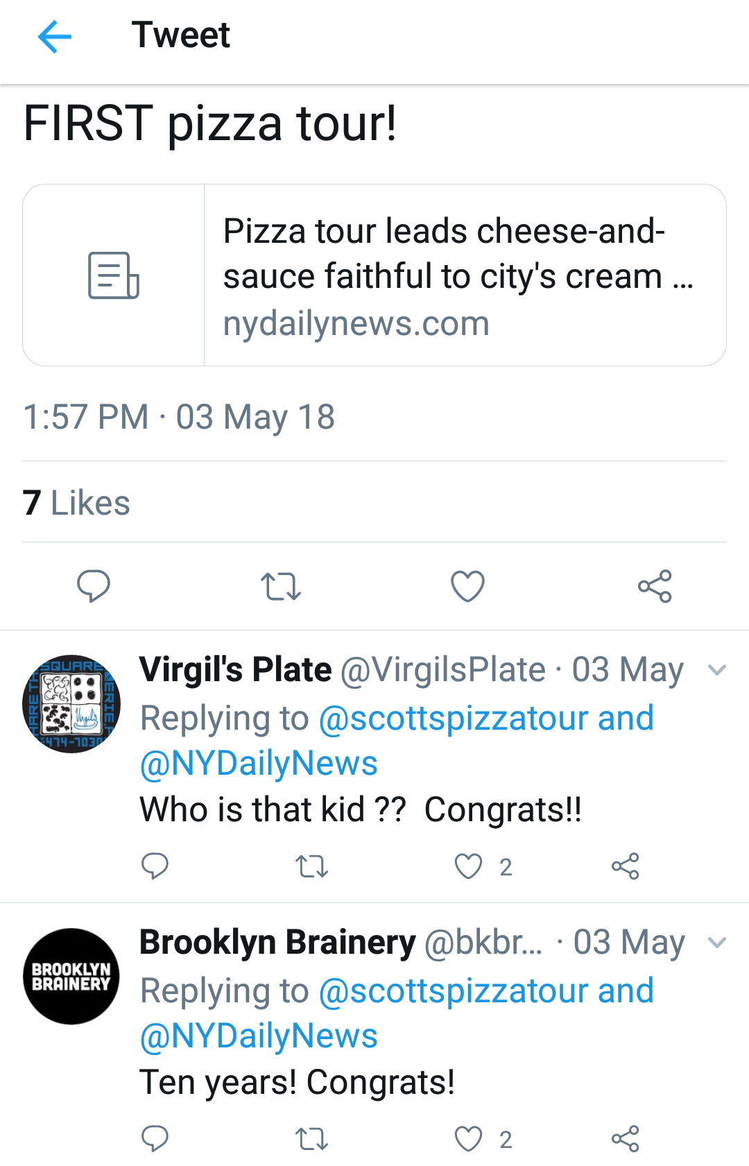
Task: Tap the back arrow icon
Action: click(55, 36)
